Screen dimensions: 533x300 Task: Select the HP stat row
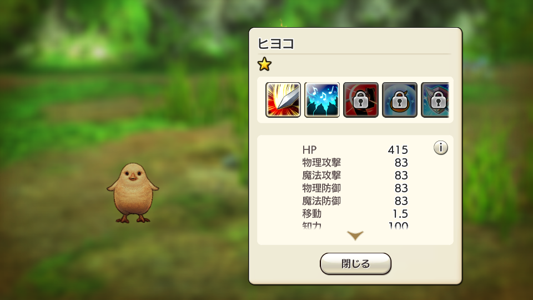pyautogui.click(x=355, y=149)
